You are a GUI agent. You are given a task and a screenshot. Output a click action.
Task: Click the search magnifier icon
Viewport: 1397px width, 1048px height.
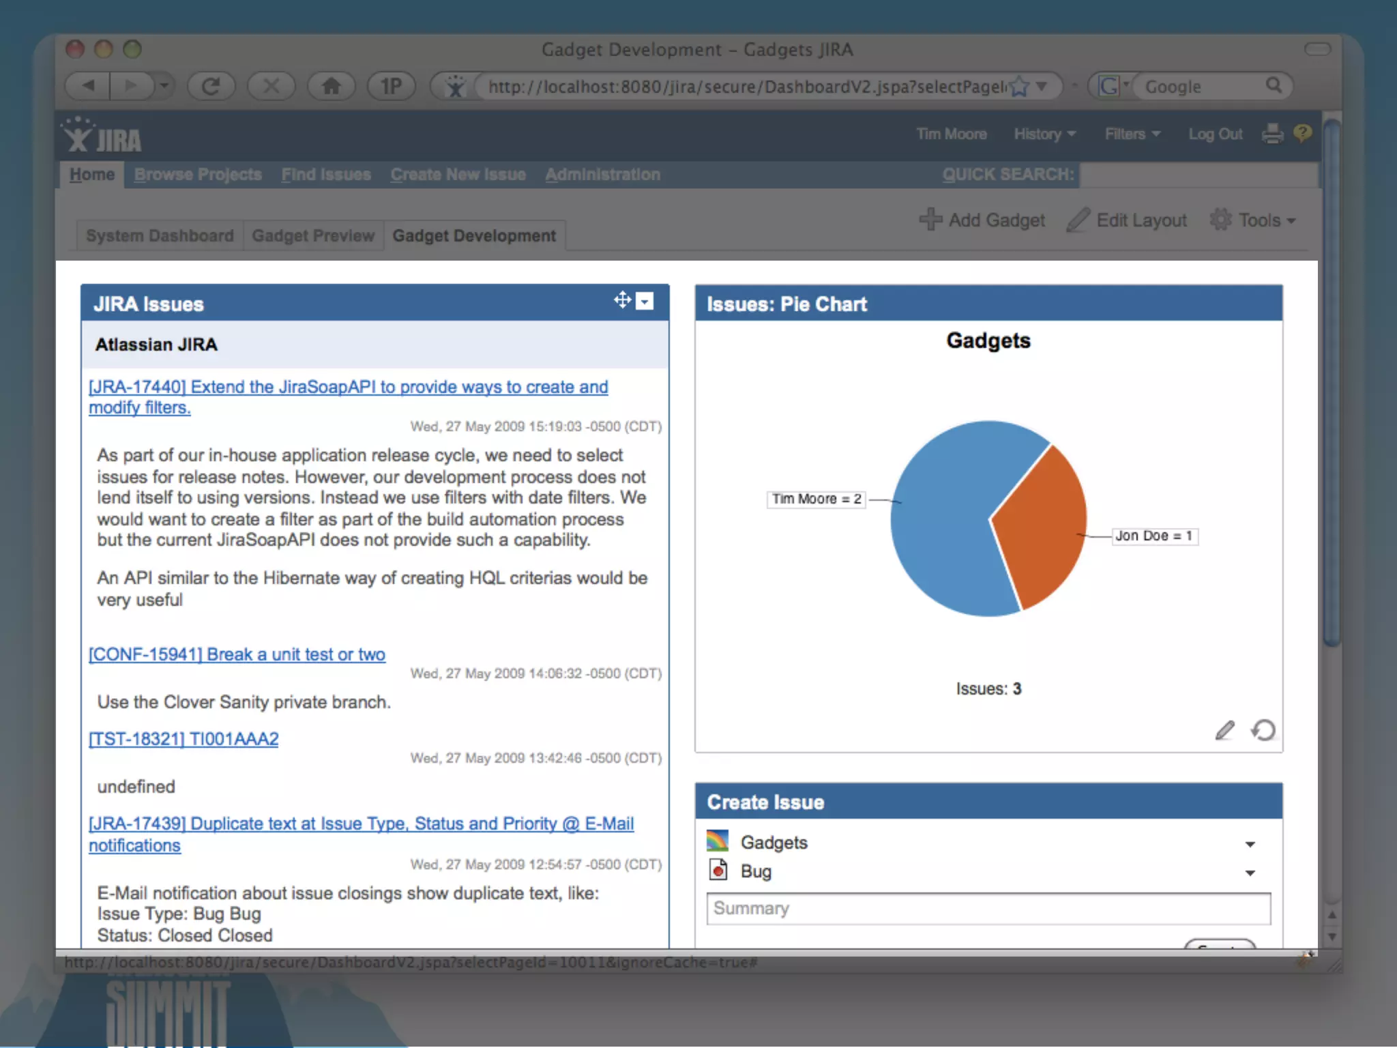(1274, 85)
